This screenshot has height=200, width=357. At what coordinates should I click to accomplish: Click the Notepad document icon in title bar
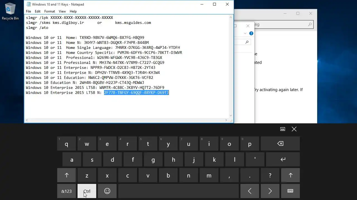click(28, 4)
